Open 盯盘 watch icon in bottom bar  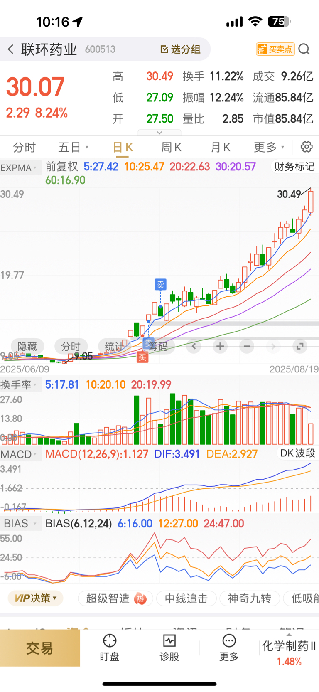click(110, 648)
